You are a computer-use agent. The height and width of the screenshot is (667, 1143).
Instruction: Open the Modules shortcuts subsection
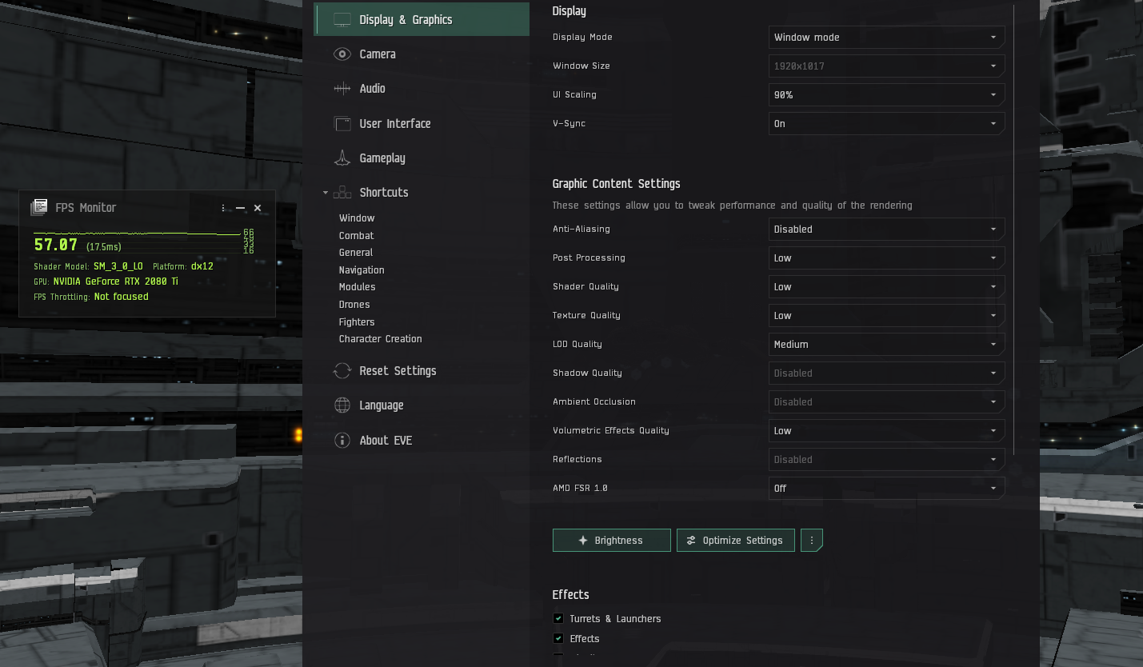point(357,287)
